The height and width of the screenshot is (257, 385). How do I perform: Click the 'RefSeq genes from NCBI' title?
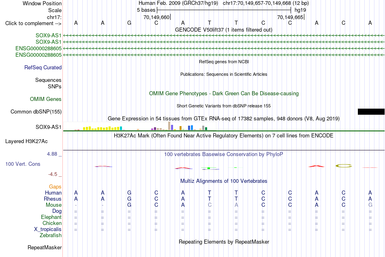click(224, 62)
